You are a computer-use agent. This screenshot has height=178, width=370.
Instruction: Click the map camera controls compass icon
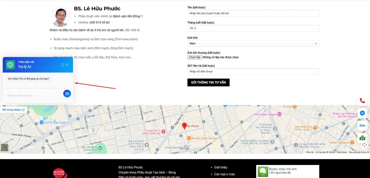pyautogui.click(x=364, y=145)
